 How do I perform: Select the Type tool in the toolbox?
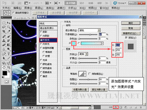click(9, 54)
